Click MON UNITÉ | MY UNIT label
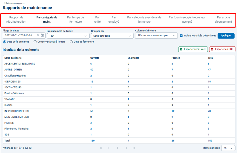The height and width of the screenshot is (153, 239). 17,117
